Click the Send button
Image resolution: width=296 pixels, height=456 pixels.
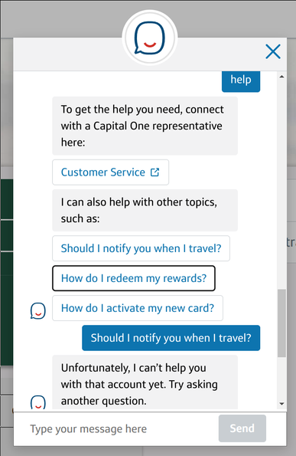coord(242,428)
